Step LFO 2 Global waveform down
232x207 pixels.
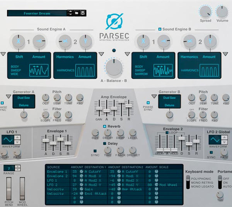[224, 142]
